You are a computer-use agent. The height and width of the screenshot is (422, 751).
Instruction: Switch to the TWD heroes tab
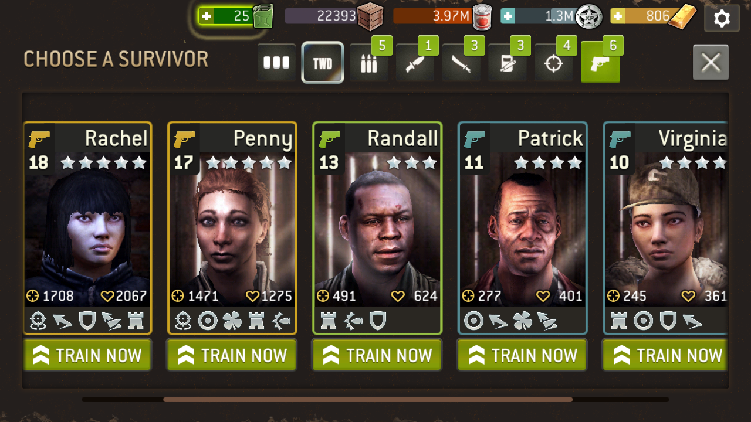point(323,63)
